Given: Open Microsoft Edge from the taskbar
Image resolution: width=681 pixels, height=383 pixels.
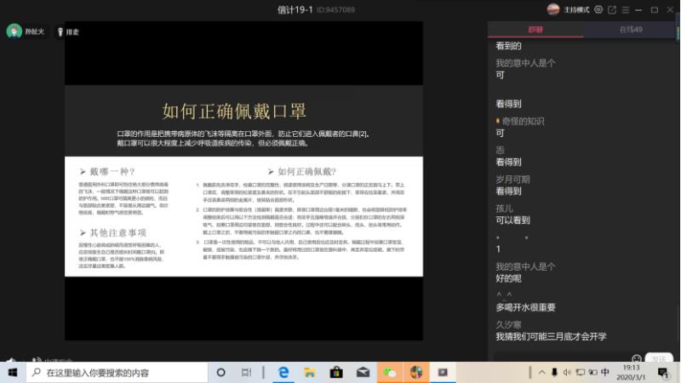Looking at the screenshot, I should [283, 373].
